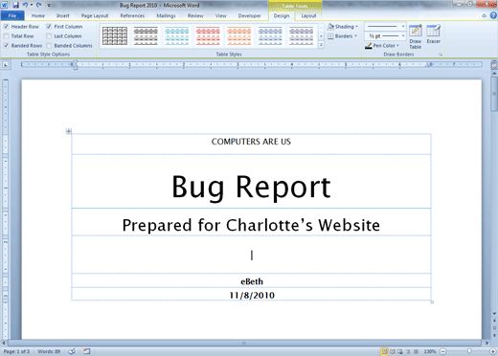The image size is (498, 356).
Task: Click the spelling check status icon
Action: pos(72,351)
